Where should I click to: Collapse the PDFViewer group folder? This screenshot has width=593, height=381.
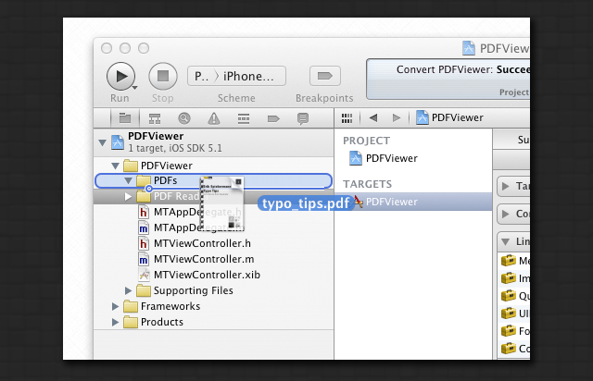[115, 166]
